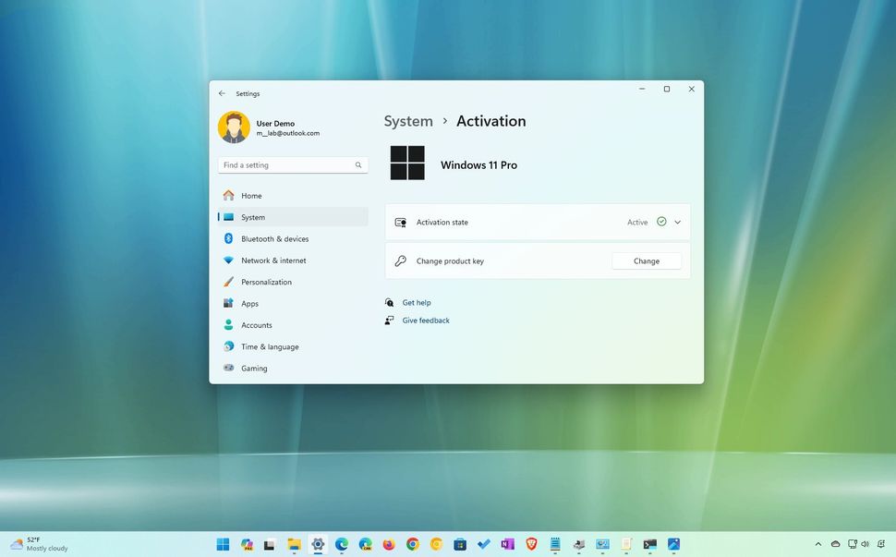Click the Find a setting search box

(286, 164)
